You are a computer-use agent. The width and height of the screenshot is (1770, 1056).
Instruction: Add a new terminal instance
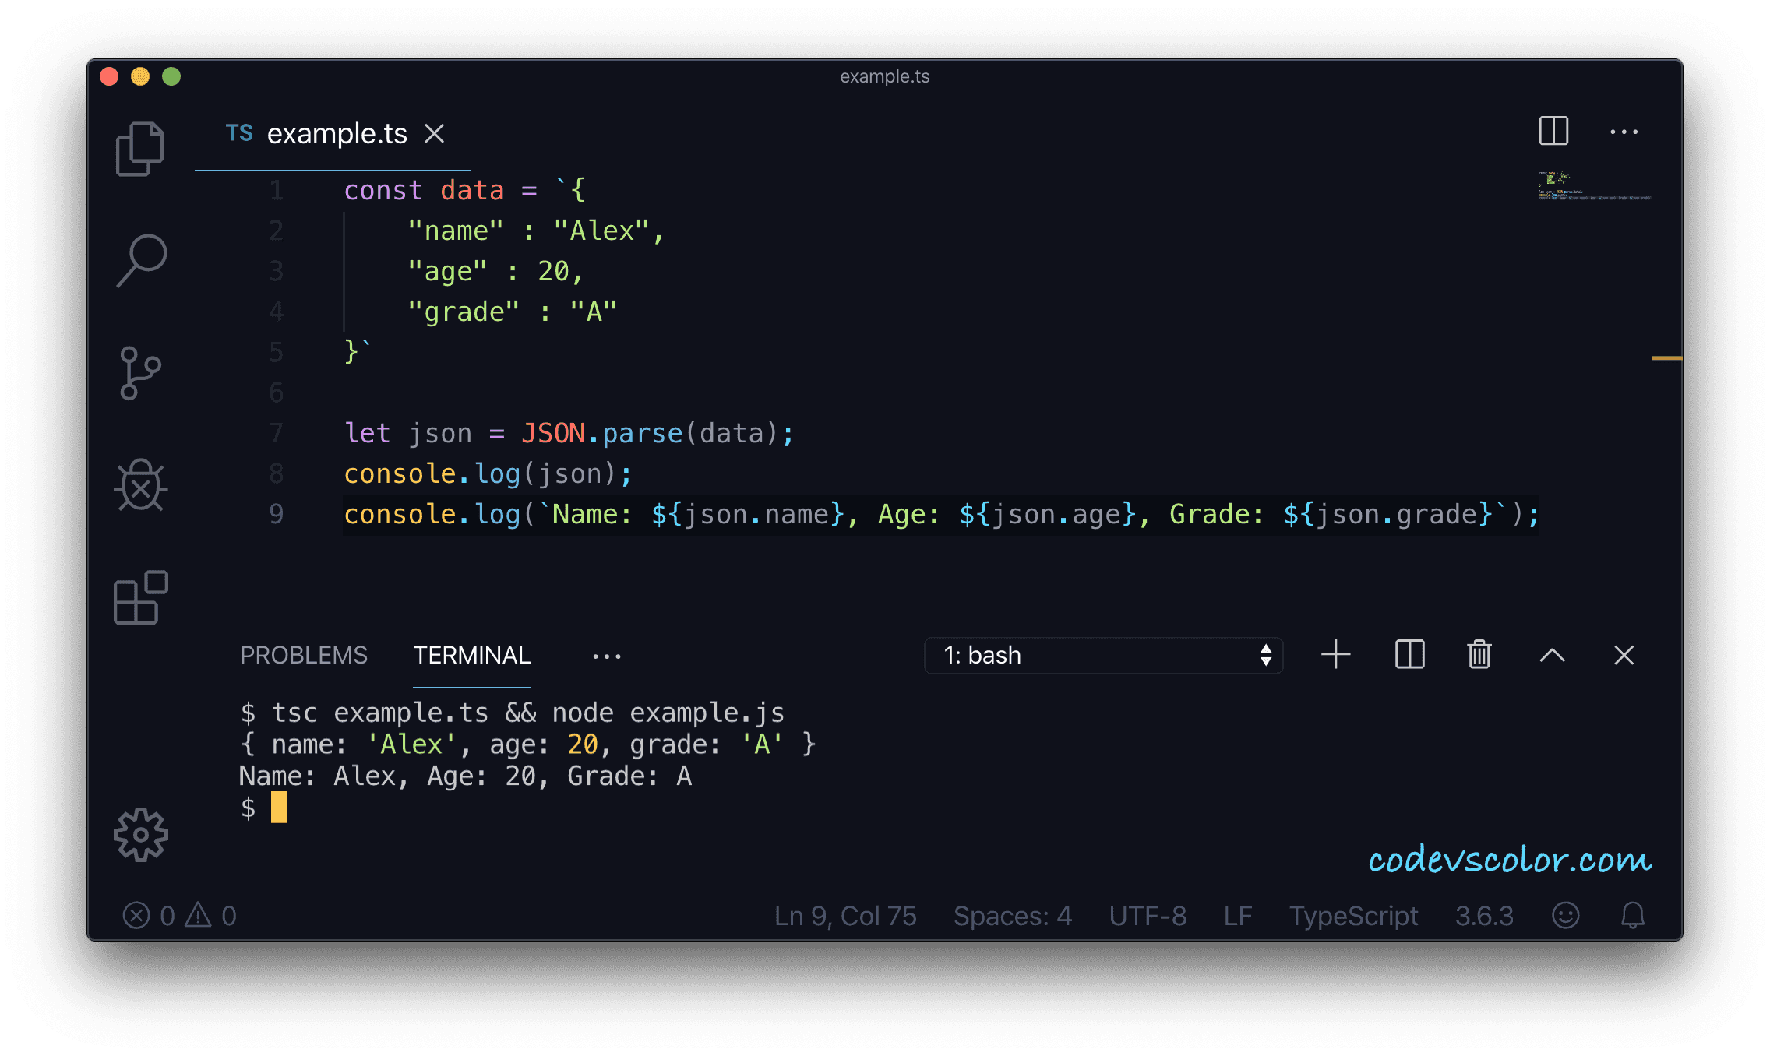coord(1335,655)
